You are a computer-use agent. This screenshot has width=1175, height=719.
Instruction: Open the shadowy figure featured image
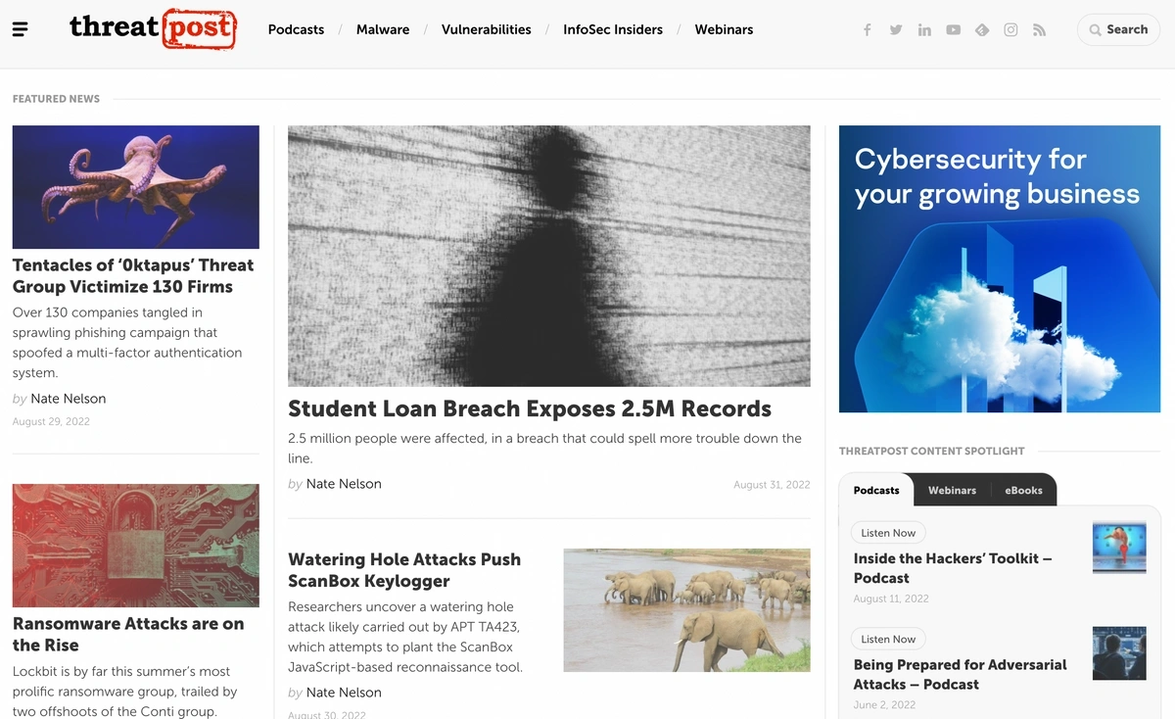coord(549,256)
